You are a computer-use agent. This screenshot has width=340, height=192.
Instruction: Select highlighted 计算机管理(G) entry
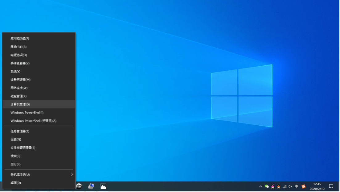click(x=39, y=104)
